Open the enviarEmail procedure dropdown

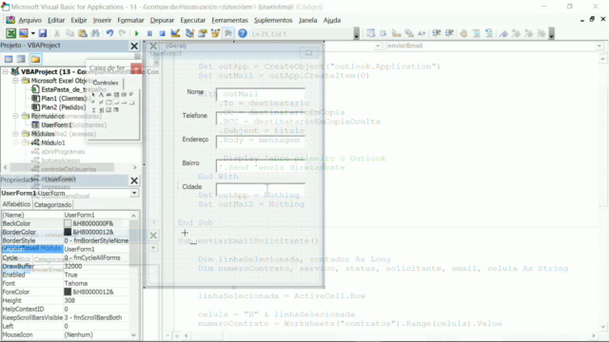[x=599, y=46]
